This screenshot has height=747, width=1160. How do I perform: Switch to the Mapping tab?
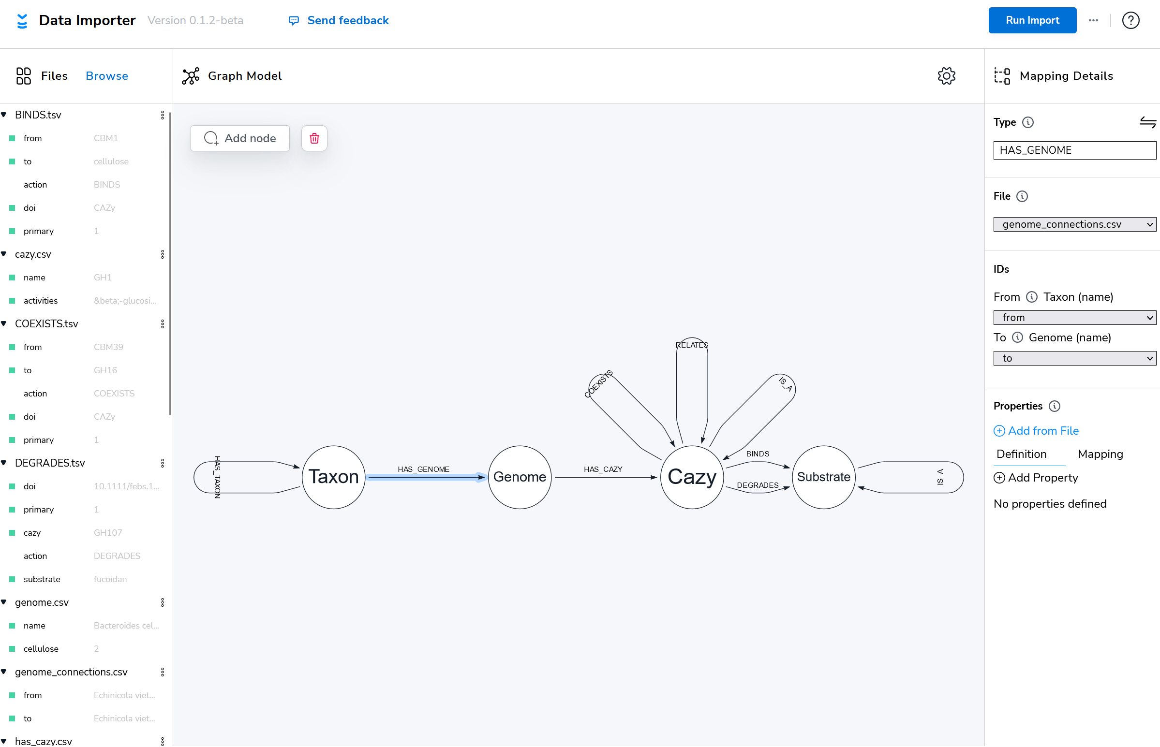tap(1100, 454)
